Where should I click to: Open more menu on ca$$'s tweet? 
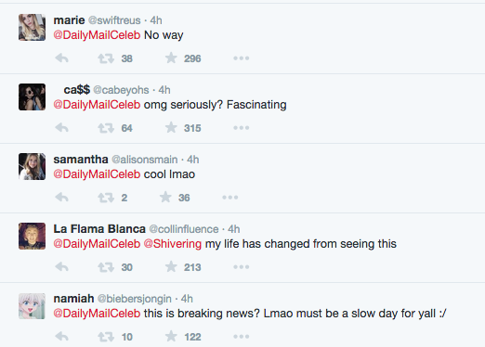point(242,128)
